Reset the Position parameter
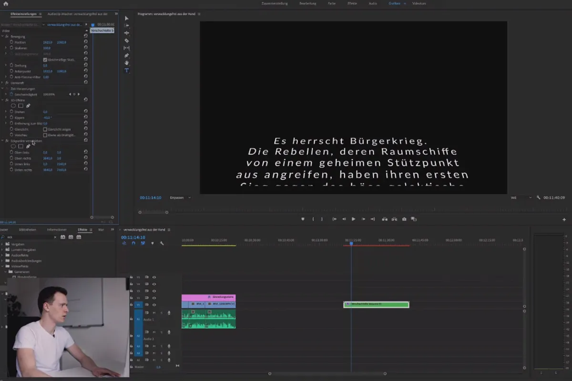Image resolution: width=572 pixels, height=381 pixels. click(x=85, y=42)
